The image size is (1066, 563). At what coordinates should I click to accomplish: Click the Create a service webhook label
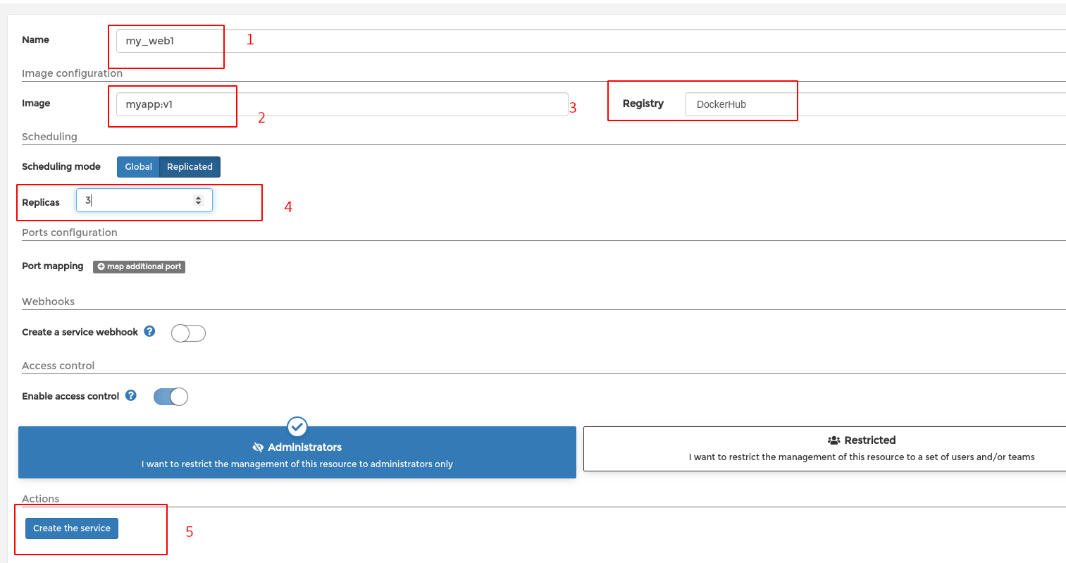(x=80, y=333)
